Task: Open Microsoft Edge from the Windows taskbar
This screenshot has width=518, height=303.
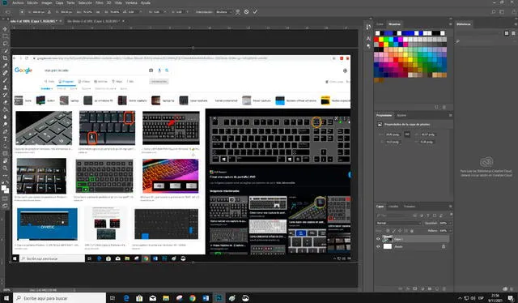Action: pyautogui.click(x=126, y=298)
